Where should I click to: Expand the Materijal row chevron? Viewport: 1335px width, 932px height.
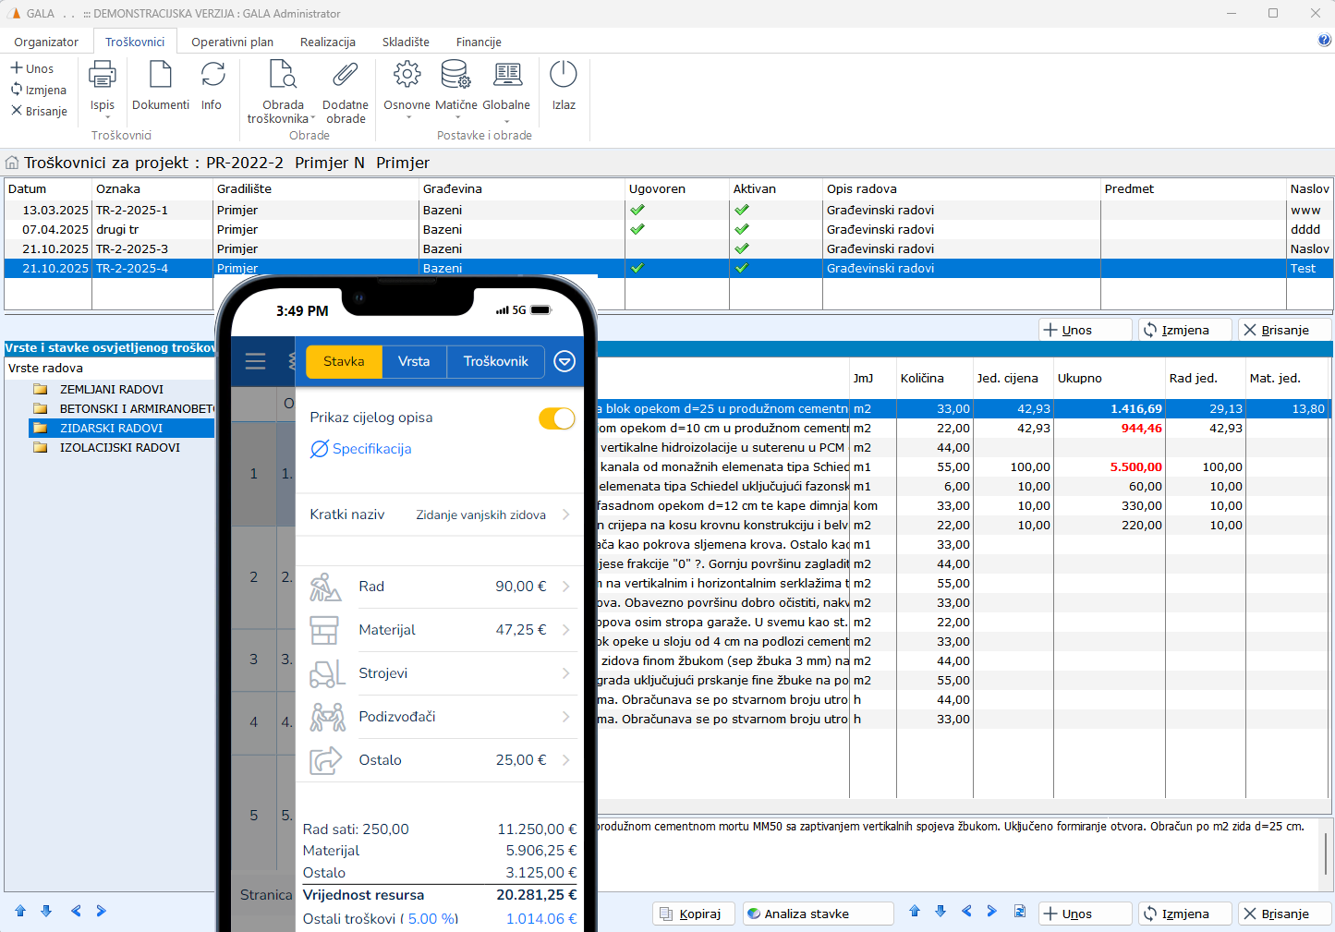coord(565,630)
